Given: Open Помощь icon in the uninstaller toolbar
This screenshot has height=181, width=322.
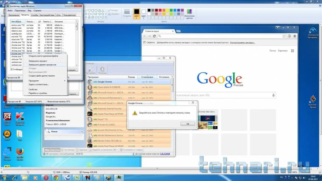Looking at the screenshot, I should click(x=102, y=70).
